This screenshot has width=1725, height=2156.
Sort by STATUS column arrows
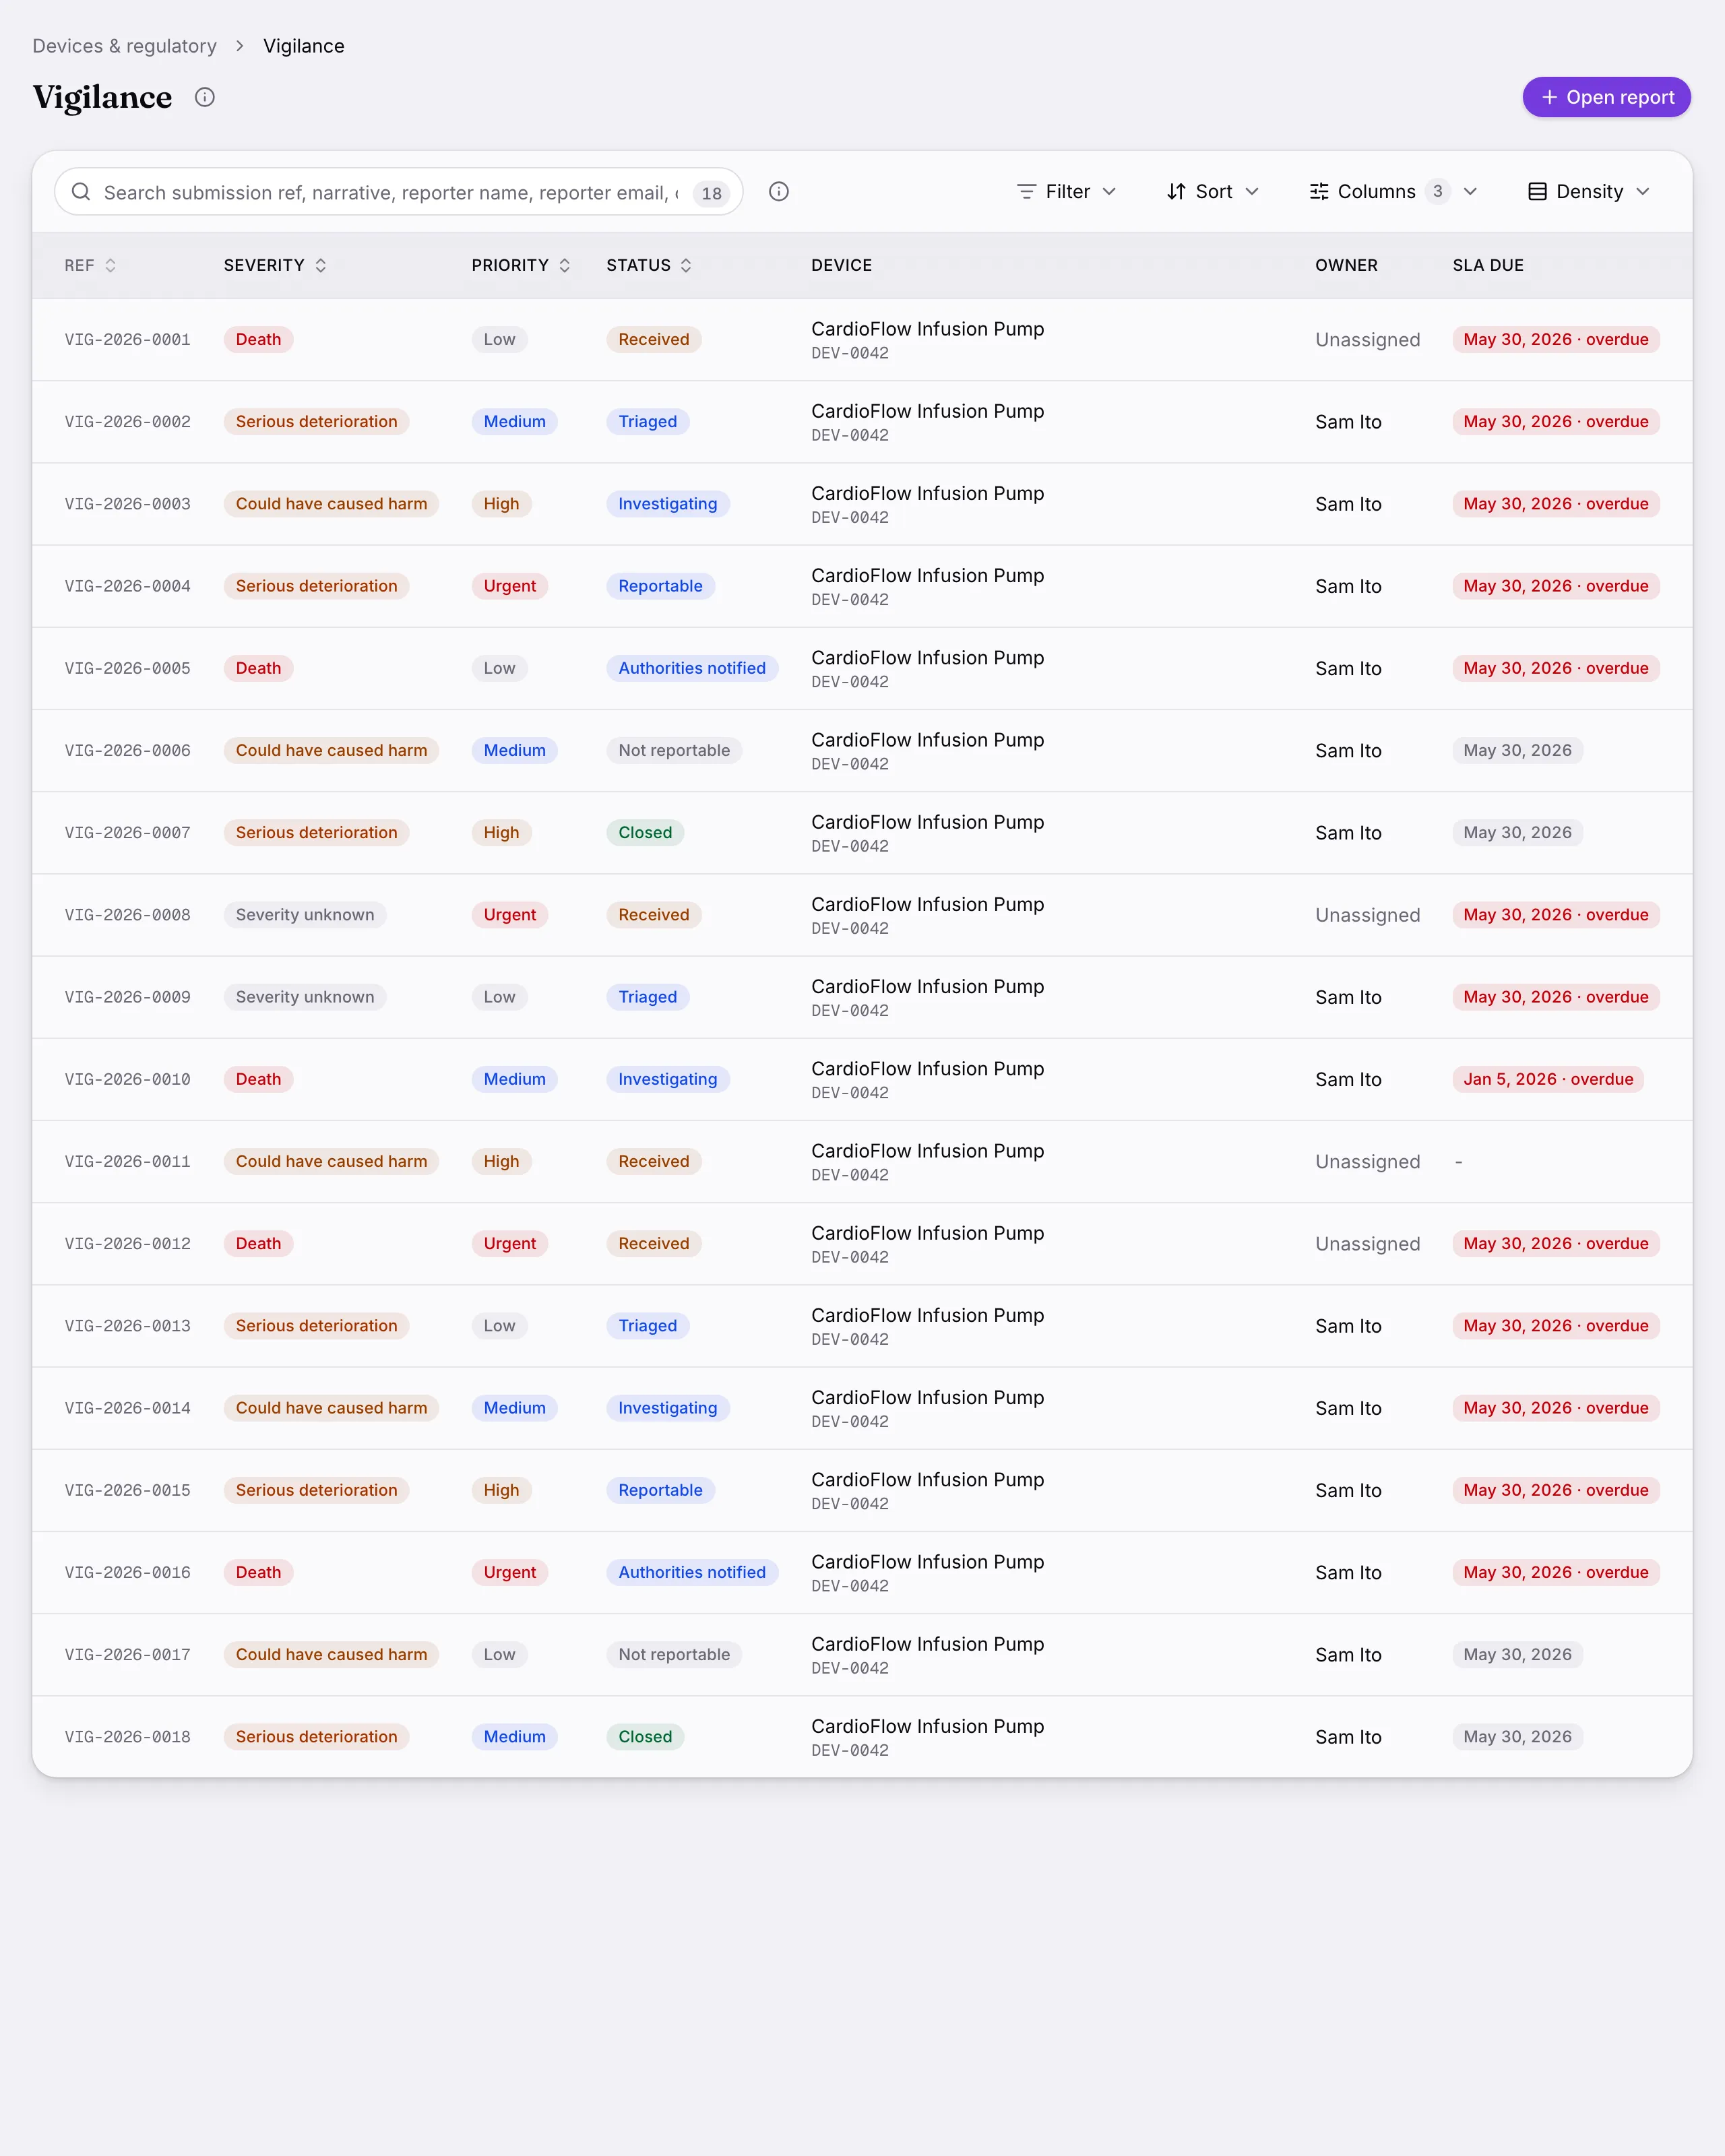point(686,265)
